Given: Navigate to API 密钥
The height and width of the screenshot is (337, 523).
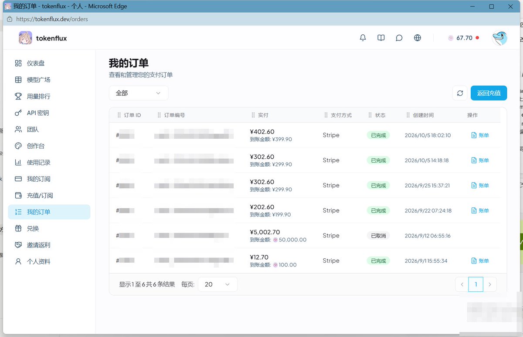Looking at the screenshot, I should click(49, 113).
